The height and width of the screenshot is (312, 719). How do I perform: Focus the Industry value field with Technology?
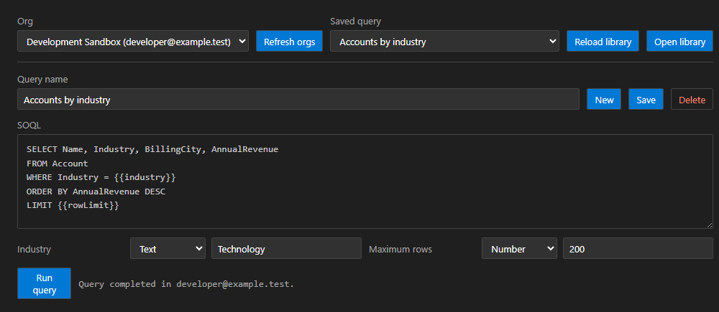click(x=286, y=248)
